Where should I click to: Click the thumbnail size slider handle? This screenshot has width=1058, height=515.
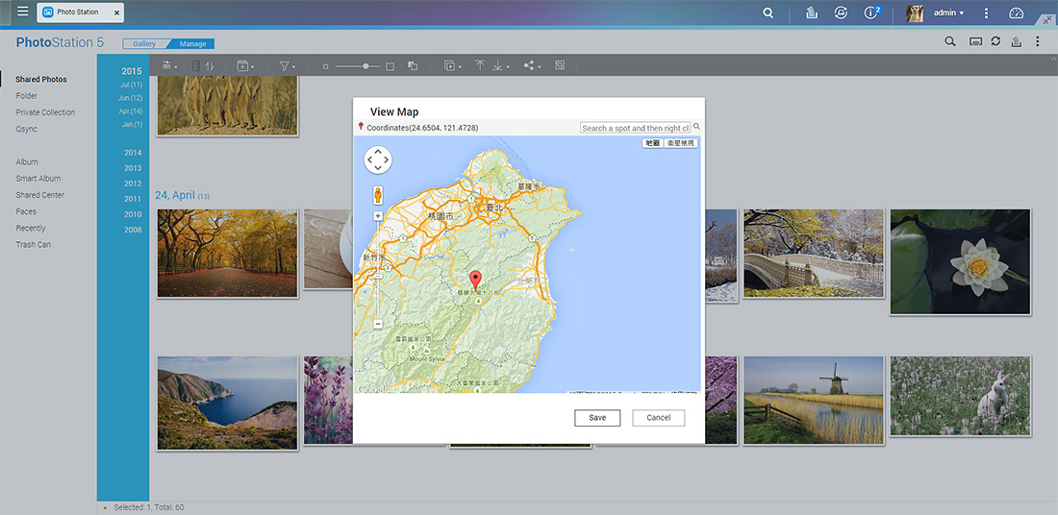click(365, 66)
